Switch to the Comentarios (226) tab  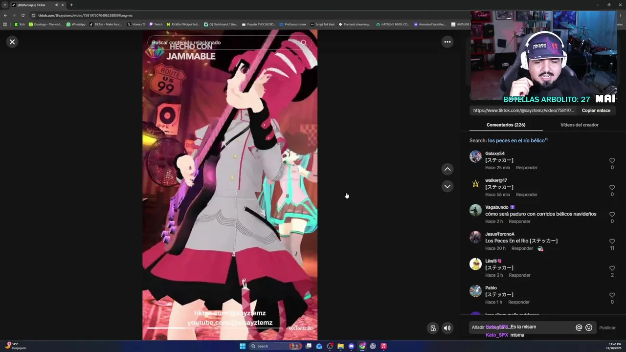coord(506,125)
